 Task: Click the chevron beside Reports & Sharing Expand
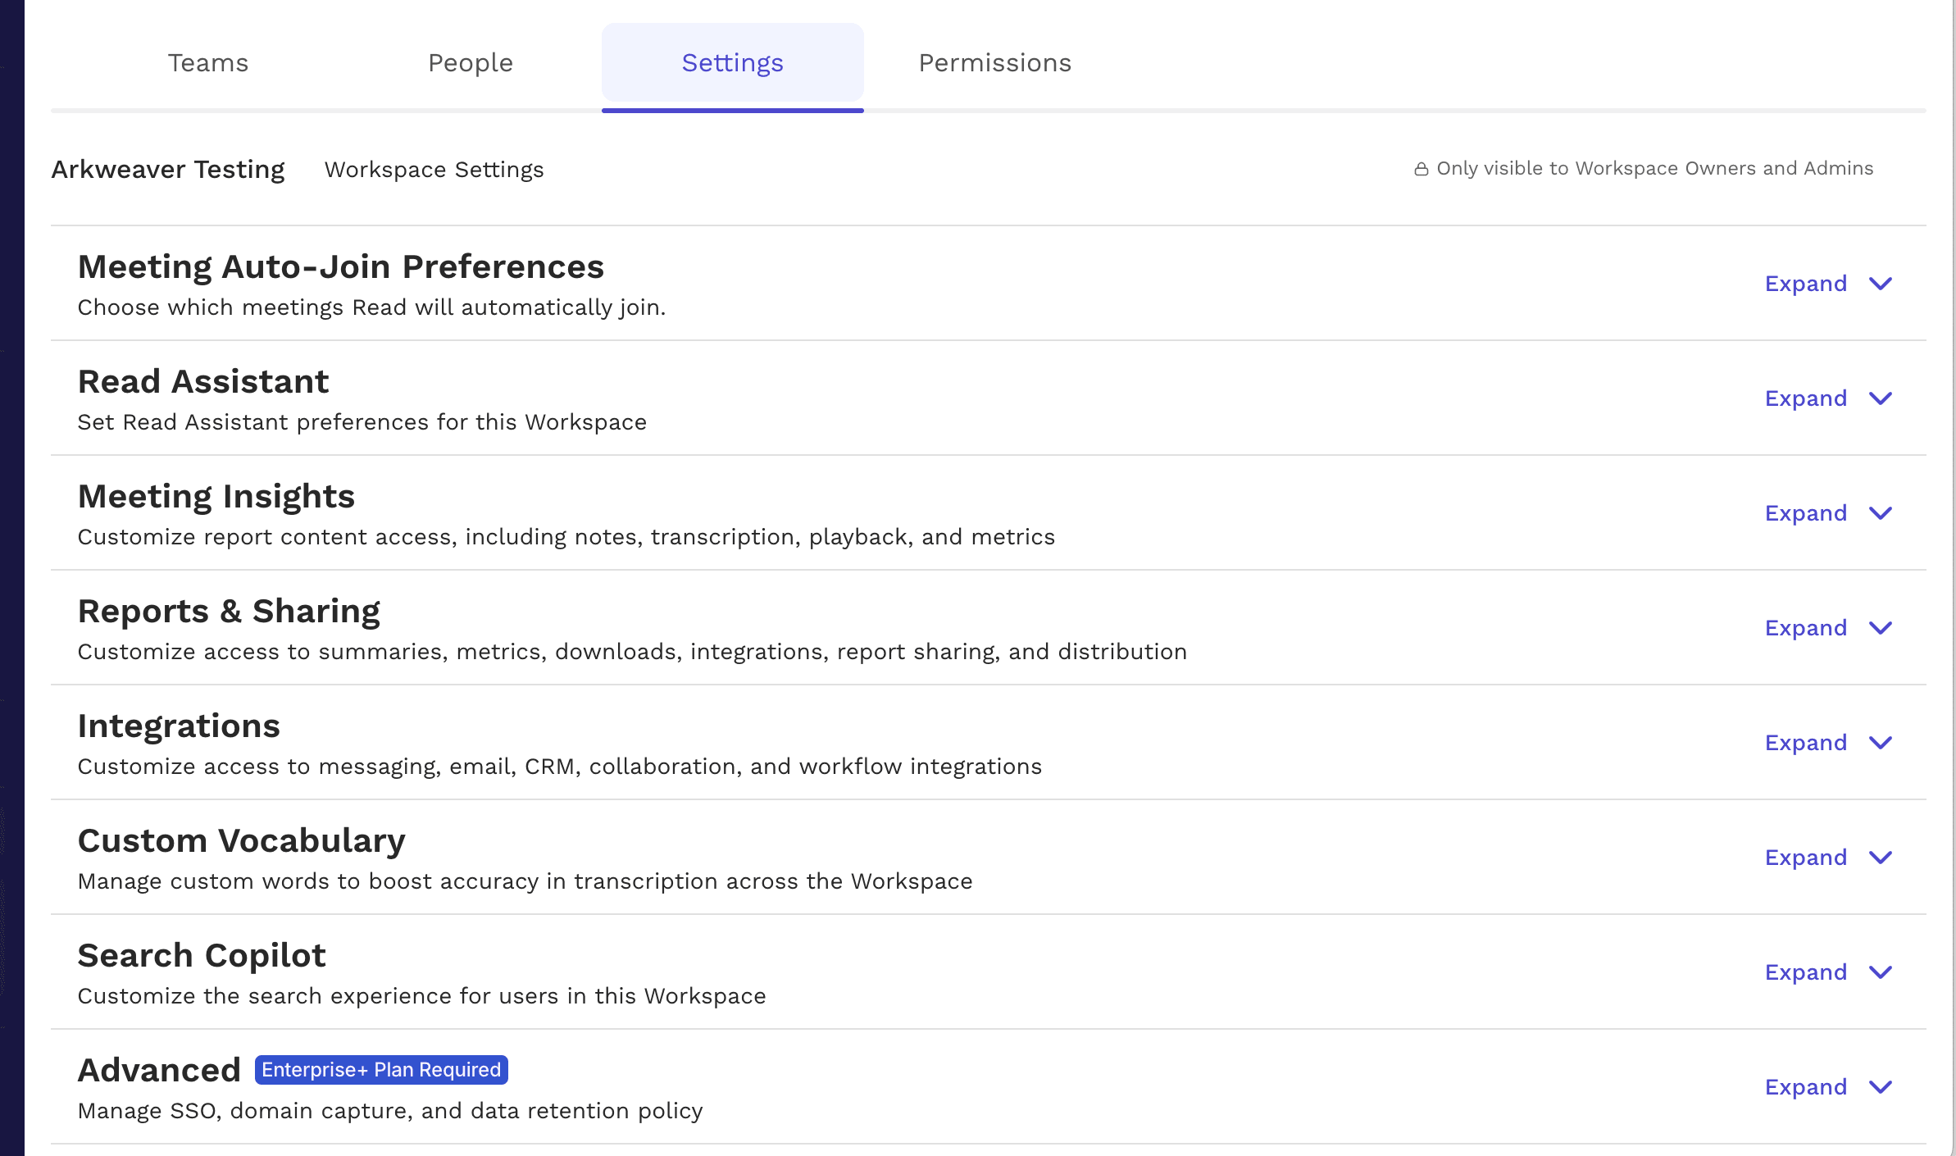tap(1880, 629)
